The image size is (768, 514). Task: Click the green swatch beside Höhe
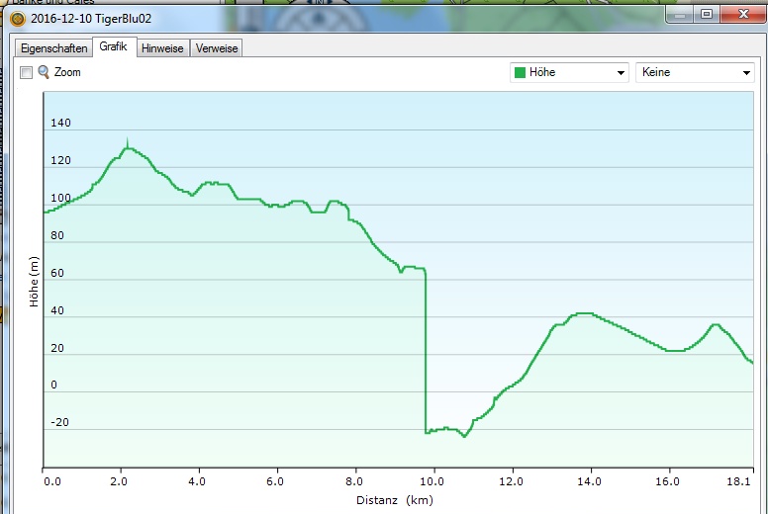point(520,73)
